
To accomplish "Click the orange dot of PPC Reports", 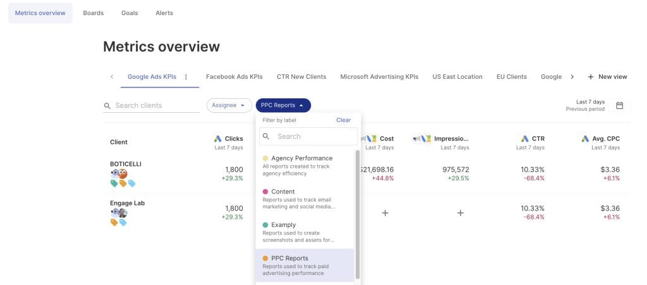I will [265, 259].
